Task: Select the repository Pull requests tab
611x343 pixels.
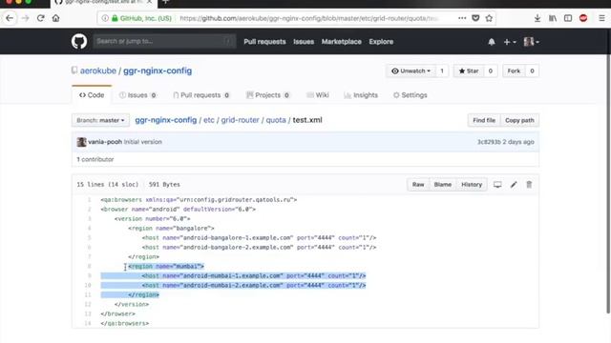Action: tap(201, 95)
